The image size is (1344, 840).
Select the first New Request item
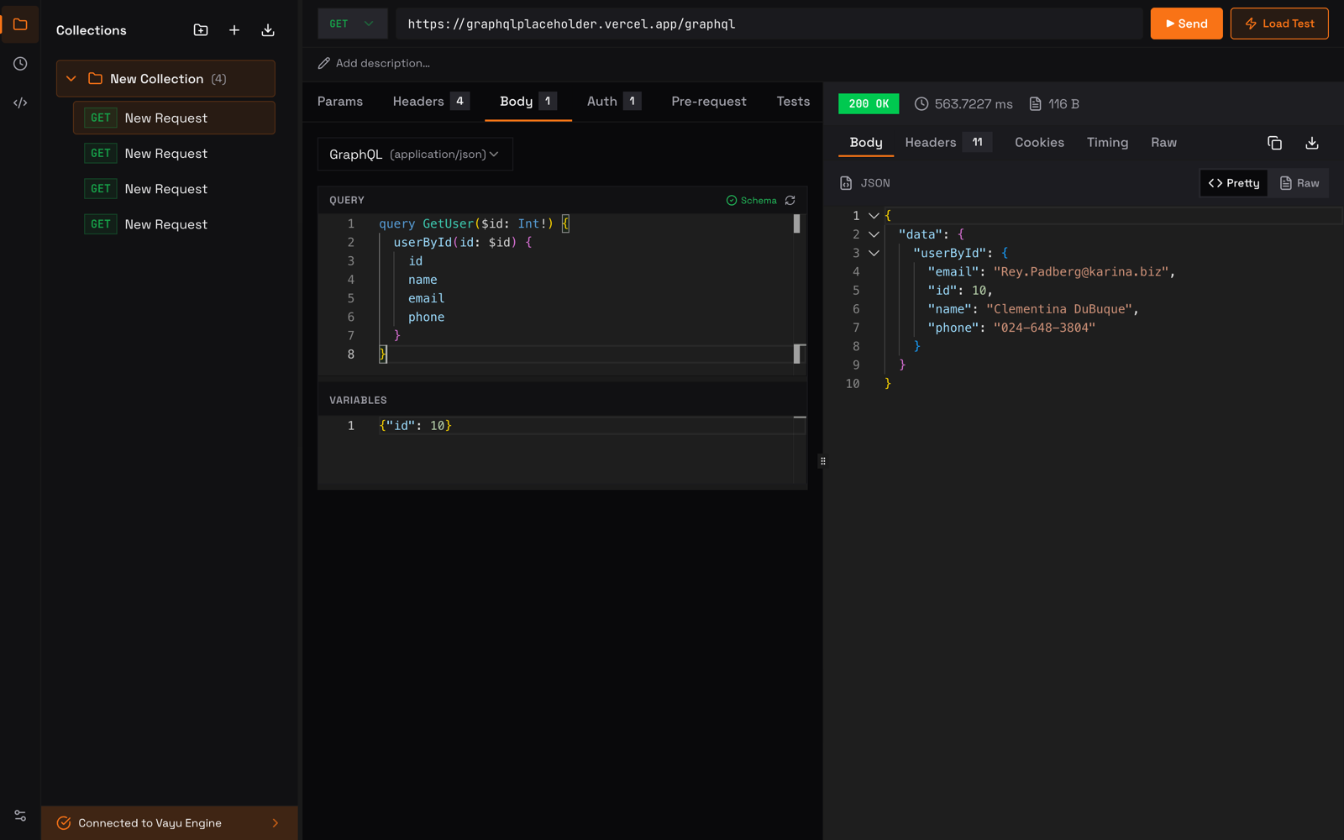tap(174, 118)
